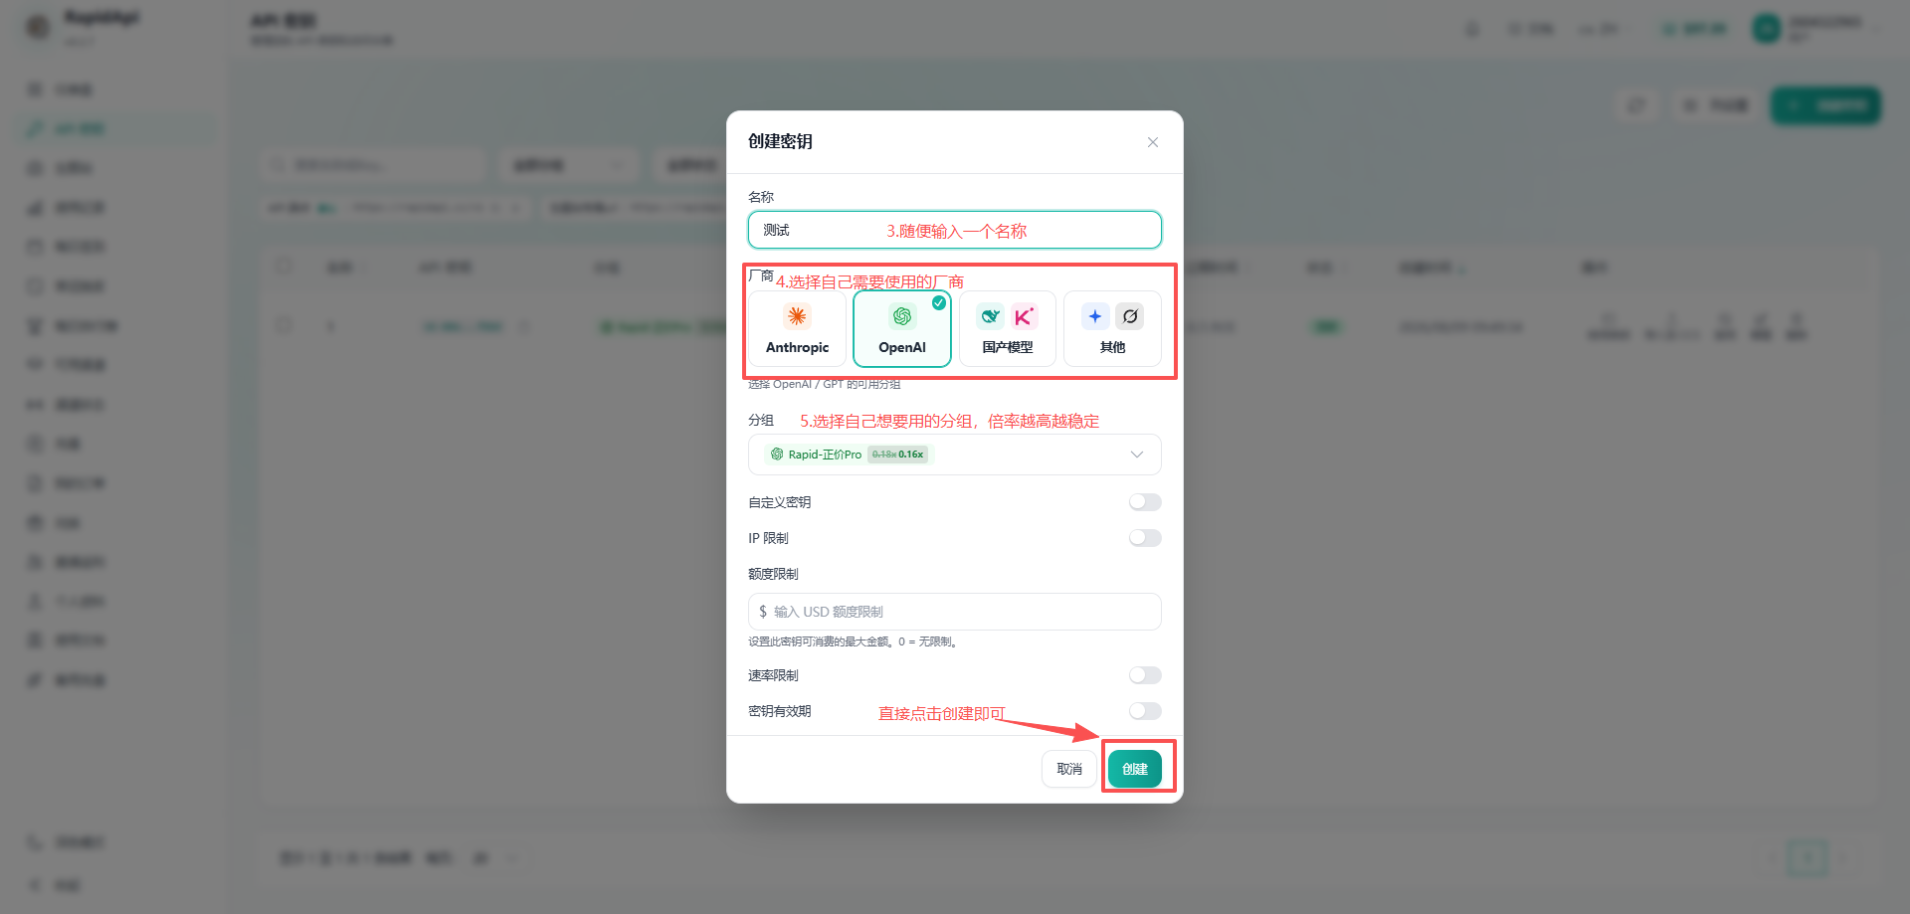Viewport: 1910px width, 914px height.
Task: Open the 分组 dropdown showing Rapid-正价Pro
Action: pos(955,455)
